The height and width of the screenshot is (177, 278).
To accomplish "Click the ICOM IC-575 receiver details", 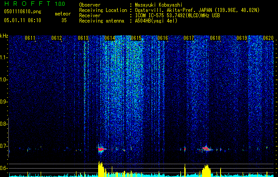I will coord(178,15).
